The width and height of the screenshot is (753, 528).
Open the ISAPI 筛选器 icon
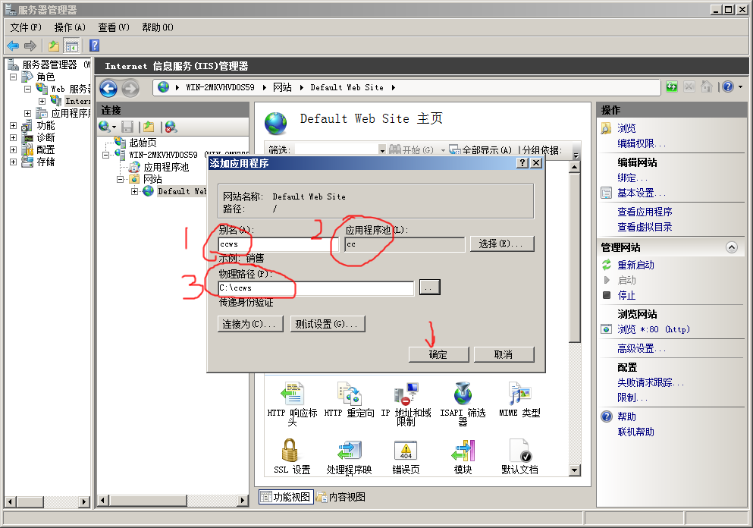(463, 395)
